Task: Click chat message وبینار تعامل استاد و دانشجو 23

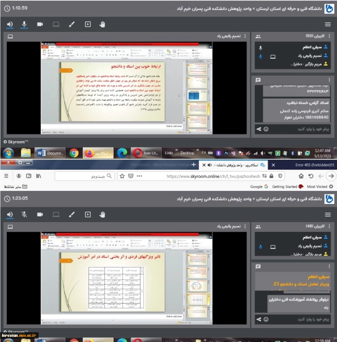Action: click(x=301, y=284)
